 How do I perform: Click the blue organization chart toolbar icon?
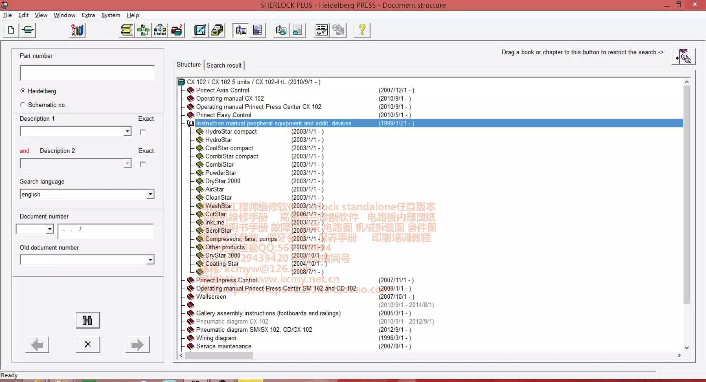point(160,30)
